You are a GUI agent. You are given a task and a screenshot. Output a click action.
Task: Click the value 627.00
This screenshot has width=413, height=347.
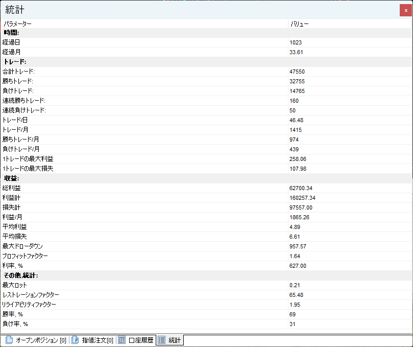pyautogui.click(x=298, y=266)
